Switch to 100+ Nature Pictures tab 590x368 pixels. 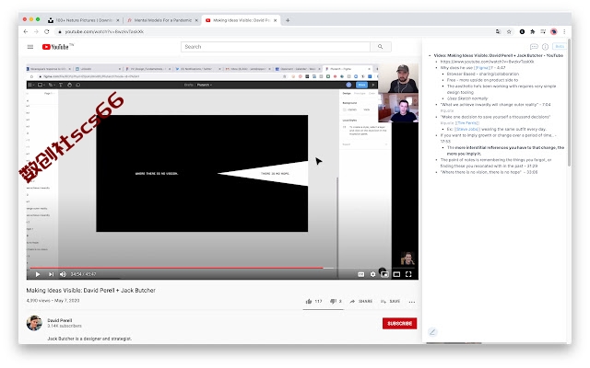[x=84, y=20]
